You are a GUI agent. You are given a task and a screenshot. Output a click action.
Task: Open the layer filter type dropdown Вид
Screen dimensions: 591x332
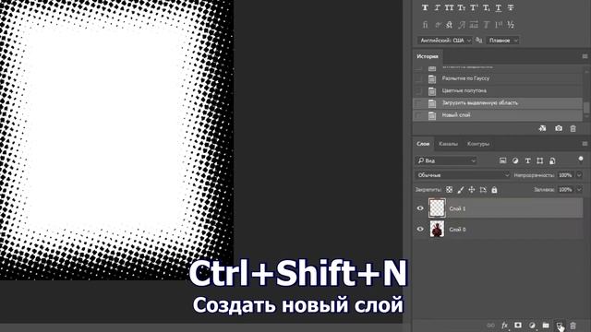[446, 160]
